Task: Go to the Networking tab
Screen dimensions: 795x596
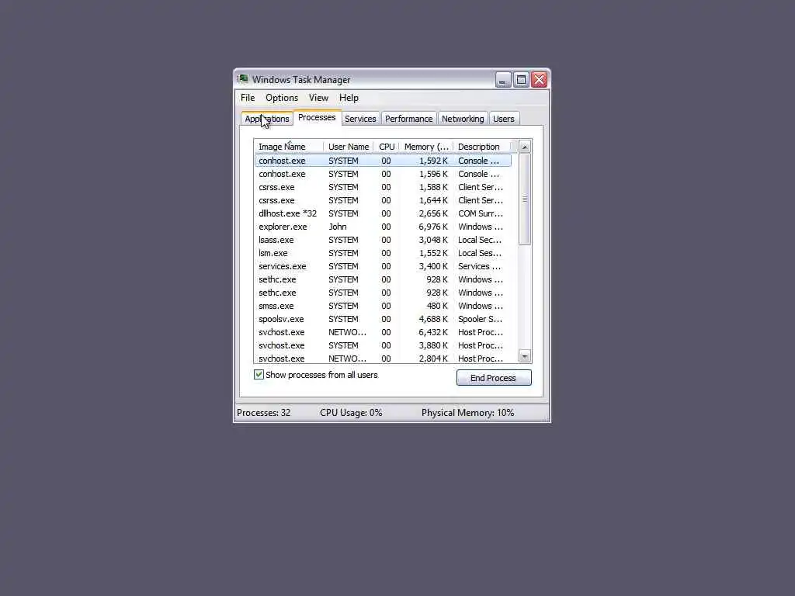Action: point(463,119)
